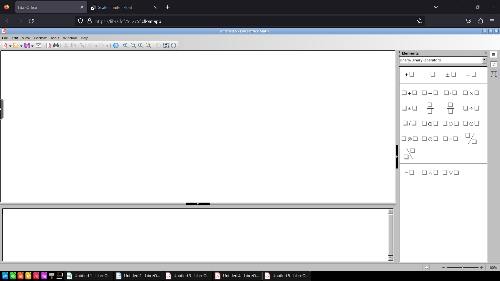Attach the document to an email
The image size is (500, 281).
[38, 46]
